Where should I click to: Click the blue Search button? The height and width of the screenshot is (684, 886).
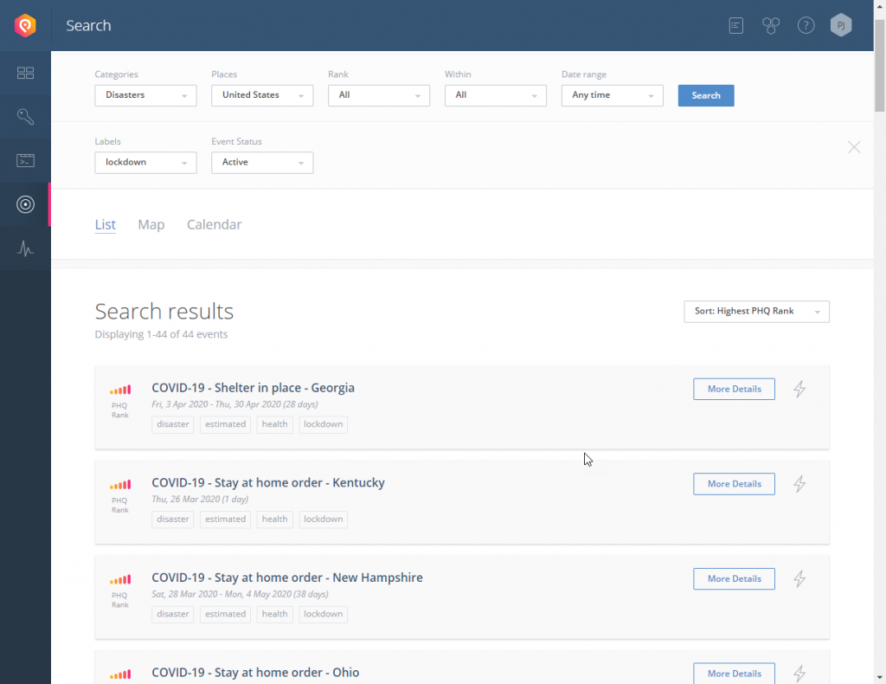click(x=706, y=95)
